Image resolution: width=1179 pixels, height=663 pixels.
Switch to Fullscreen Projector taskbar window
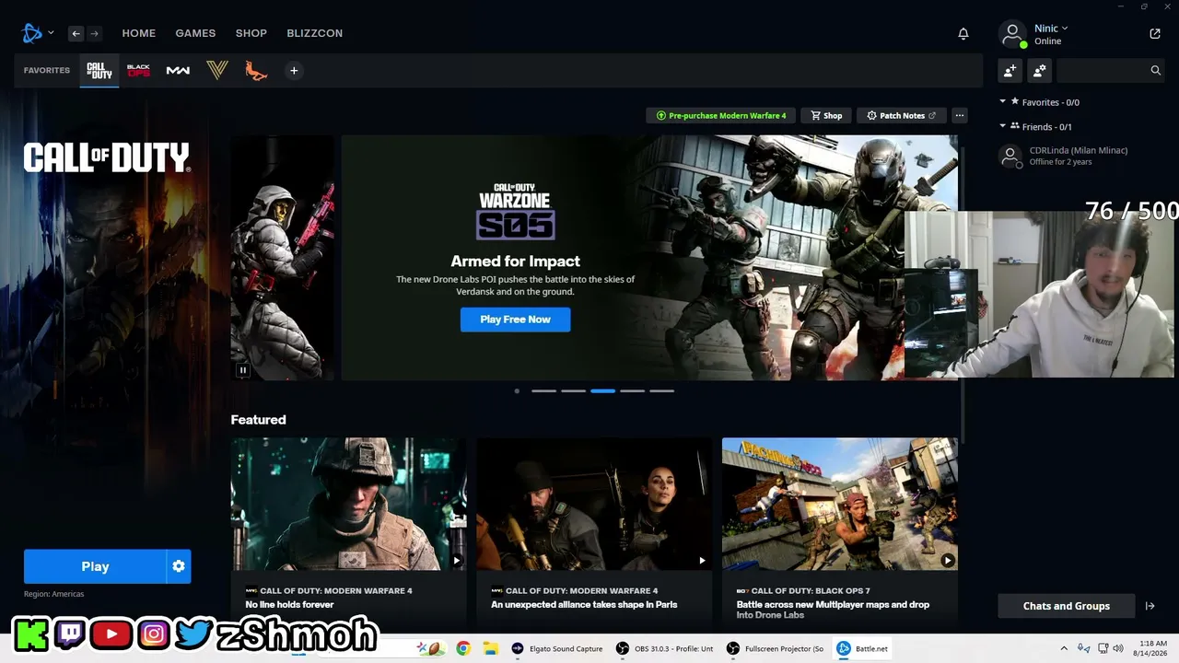click(776, 648)
